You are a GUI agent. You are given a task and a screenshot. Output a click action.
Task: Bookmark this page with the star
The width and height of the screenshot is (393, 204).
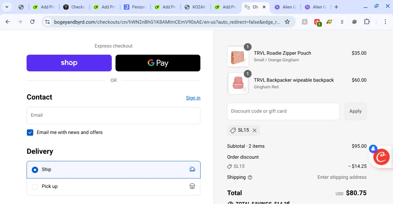click(287, 22)
